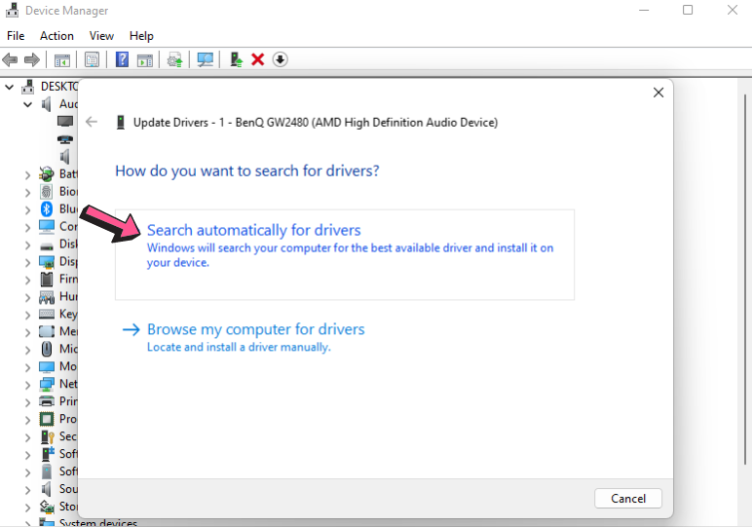
Task: Click the black down-arrow Disable device icon
Action: (x=280, y=59)
